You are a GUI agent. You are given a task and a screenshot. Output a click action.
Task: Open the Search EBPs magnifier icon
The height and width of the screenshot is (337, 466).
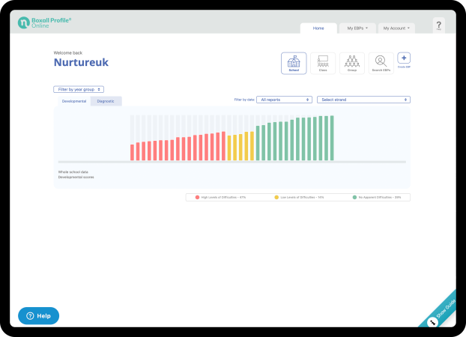[x=381, y=63]
